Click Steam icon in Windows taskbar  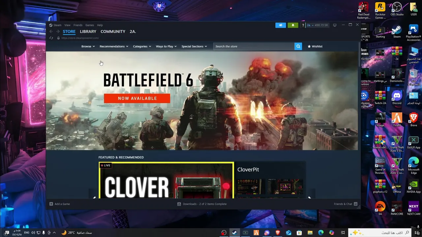(234, 233)
